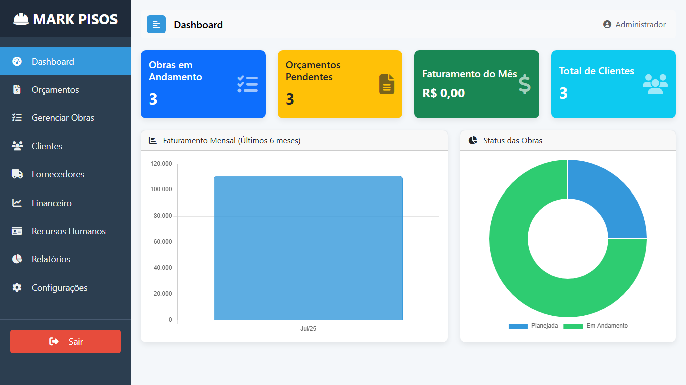Open the Financeiro section
The width and height of the screenshot is (686, 385).
tap(65, 203)
